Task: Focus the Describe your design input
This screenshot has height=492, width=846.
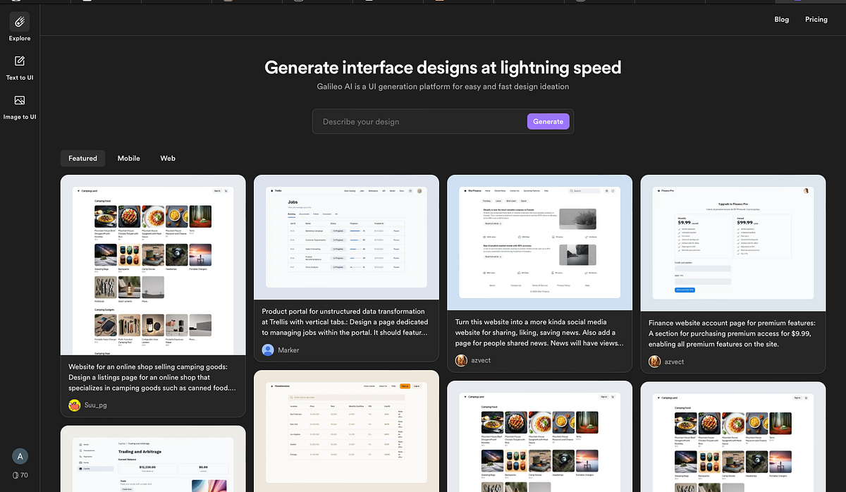Action: tap(420, 121)
